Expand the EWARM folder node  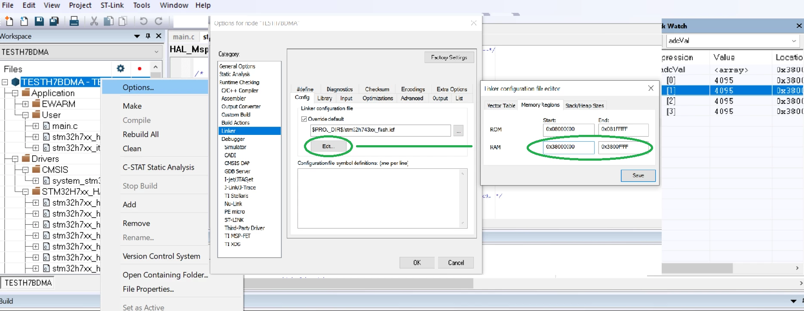coord(25,104)
